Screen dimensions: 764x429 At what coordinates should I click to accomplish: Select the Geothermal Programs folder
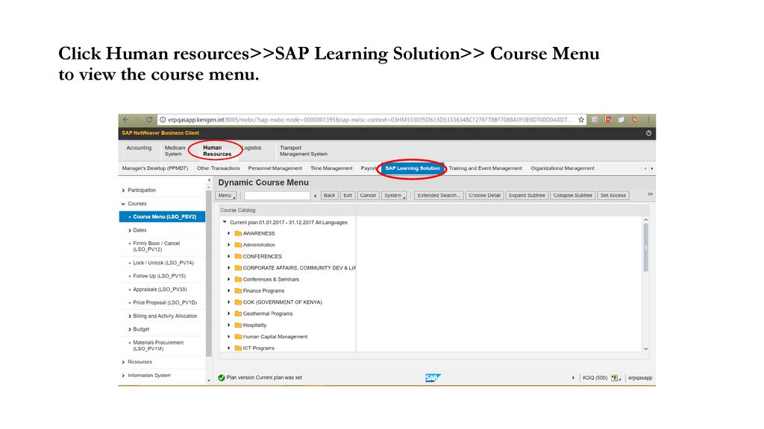point(268,314)
